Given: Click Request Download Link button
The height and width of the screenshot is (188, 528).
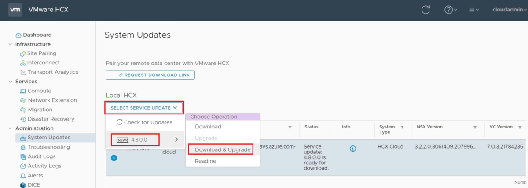Looking at the screenshot, I should pyautogui.click(x=150, y=75).
